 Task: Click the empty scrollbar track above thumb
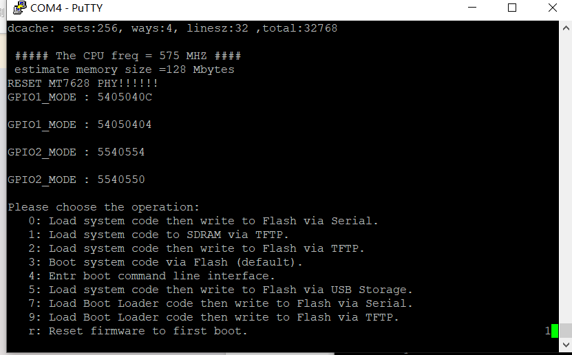565,172
